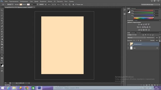The width and height of the screenshot is (161, 90).
Task: Toggle link width and height
Action: click(x=53, y=4)
